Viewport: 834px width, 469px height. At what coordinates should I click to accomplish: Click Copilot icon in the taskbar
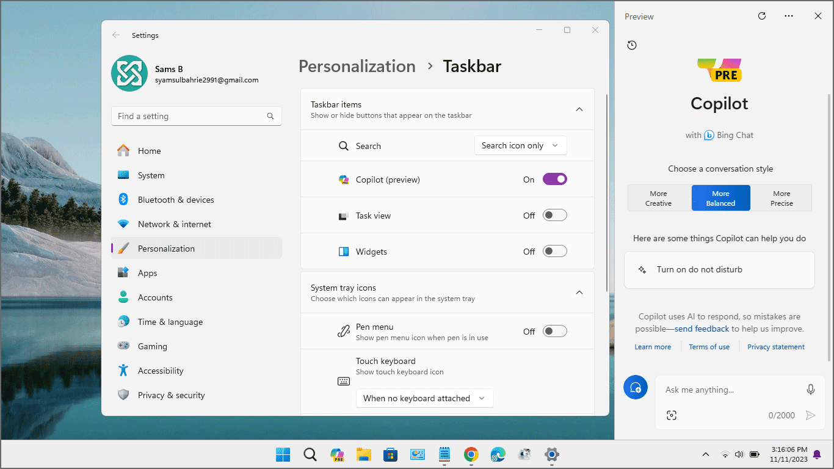[x=337, y=454]
